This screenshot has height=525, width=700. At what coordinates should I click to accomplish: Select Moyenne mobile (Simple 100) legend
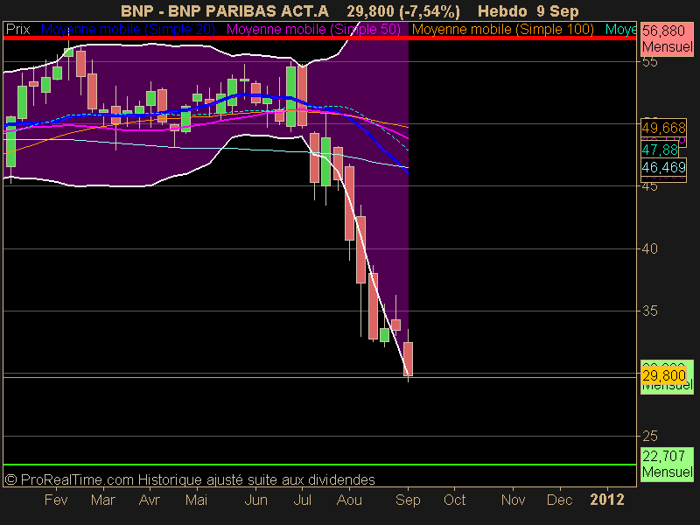coord(502,30)
